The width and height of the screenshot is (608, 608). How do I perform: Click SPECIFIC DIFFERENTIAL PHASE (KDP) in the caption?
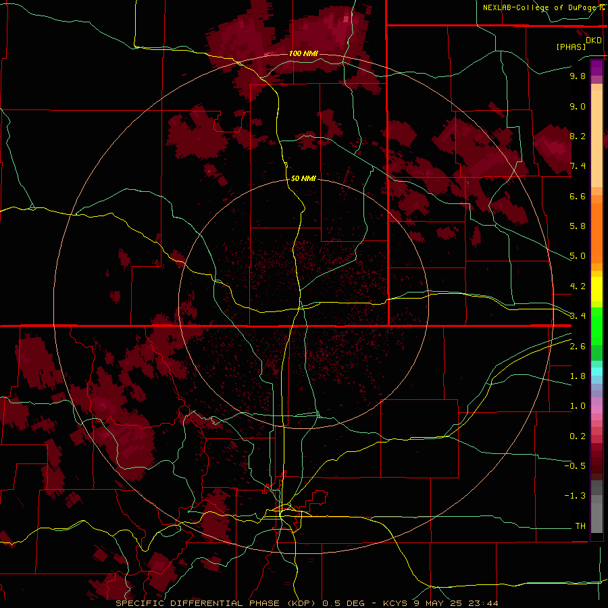point(216,603)
